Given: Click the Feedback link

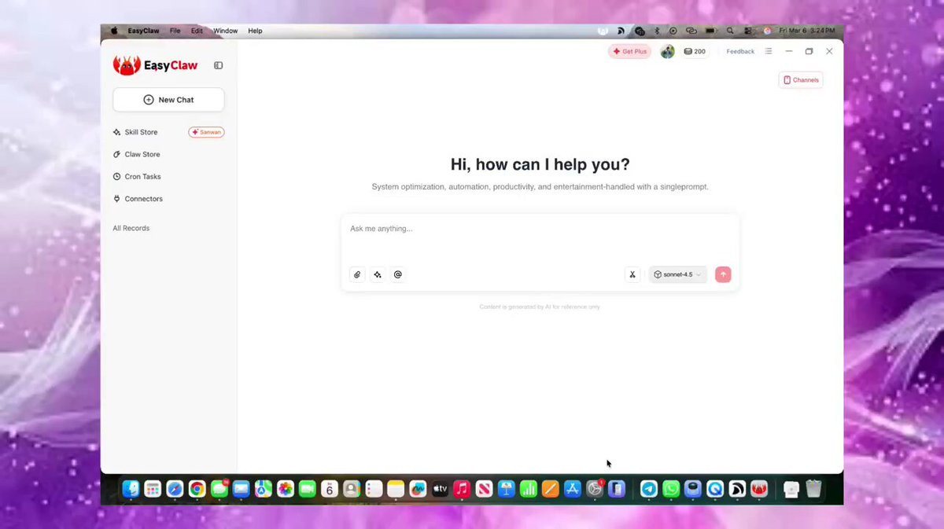Looking at the screenshot, I should (x=740, y=51).
